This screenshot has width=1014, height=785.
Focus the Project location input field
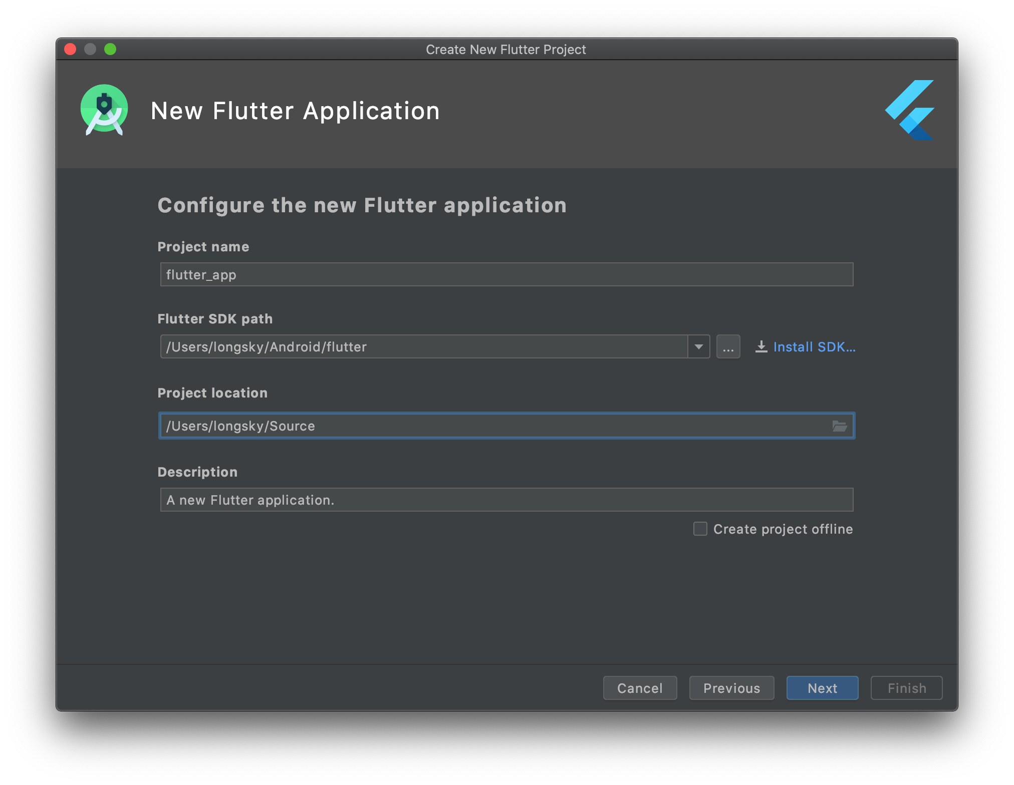click(x=506, y=426)
